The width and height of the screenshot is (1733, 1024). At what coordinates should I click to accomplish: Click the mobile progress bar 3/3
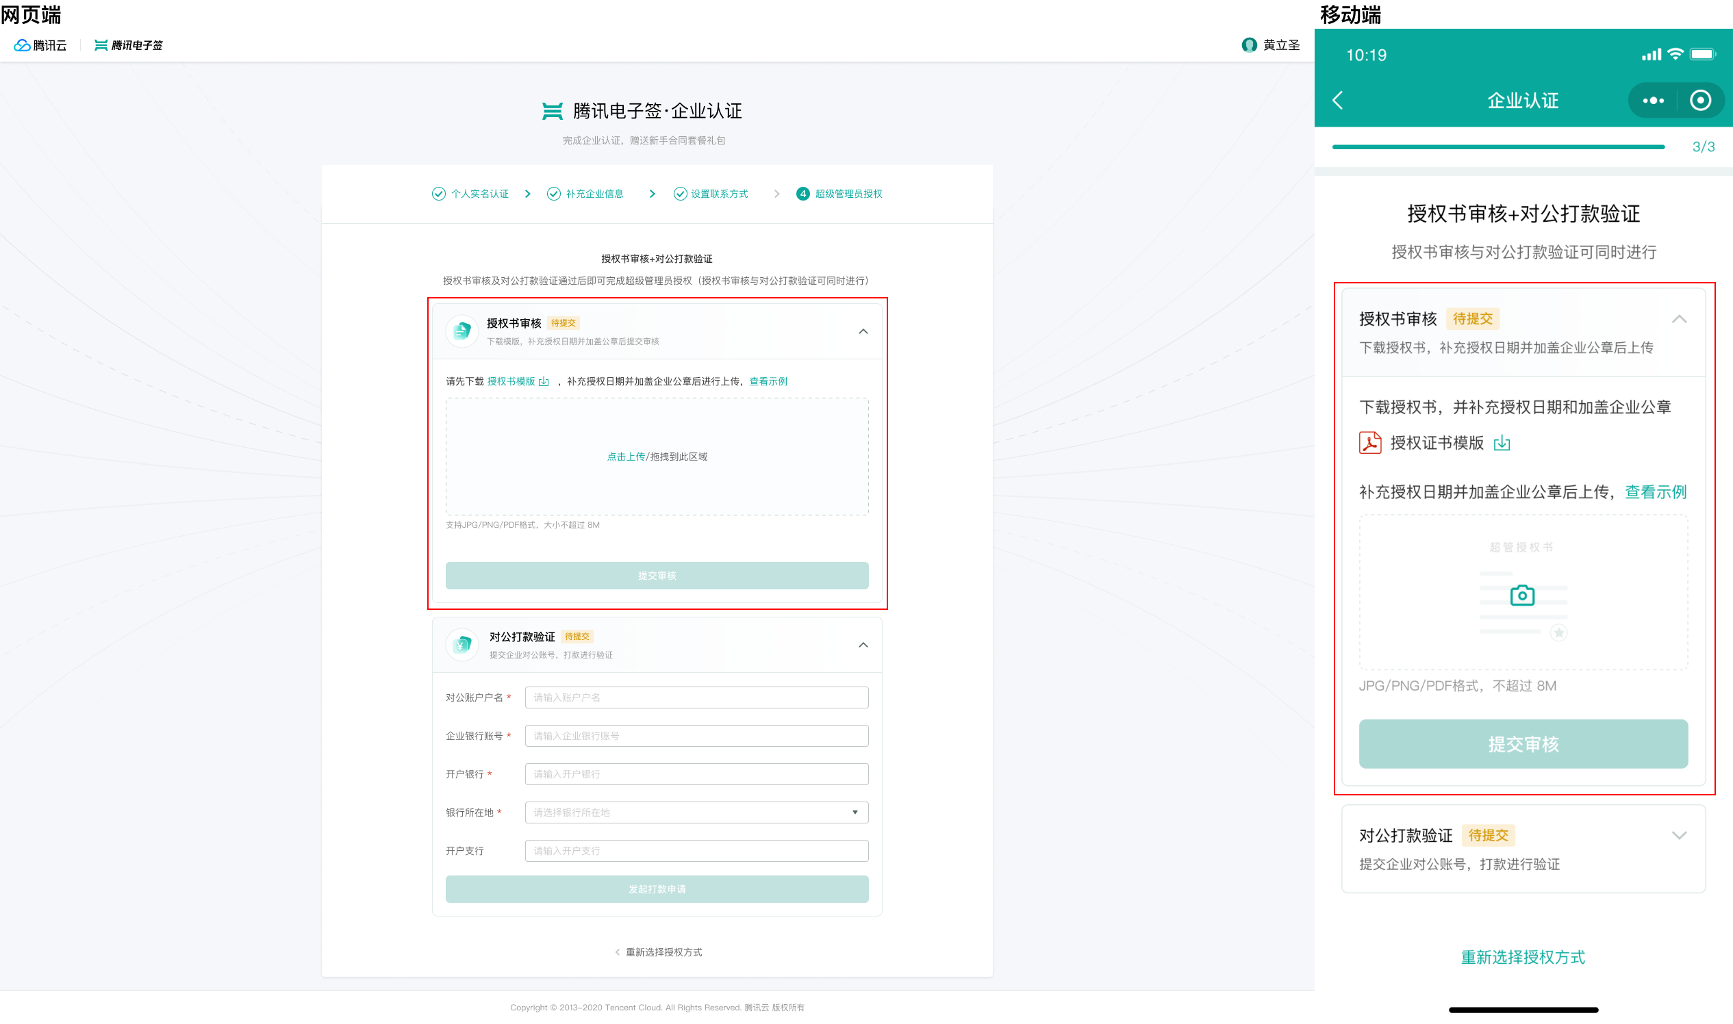point(1497,147)
